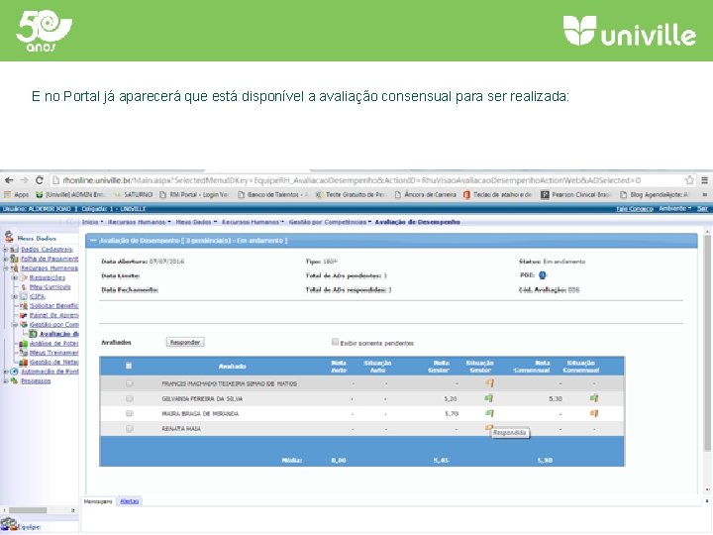Click Maira Braga's Situação Gestor green flag
713x535 pixels.
tap(489, 413)
